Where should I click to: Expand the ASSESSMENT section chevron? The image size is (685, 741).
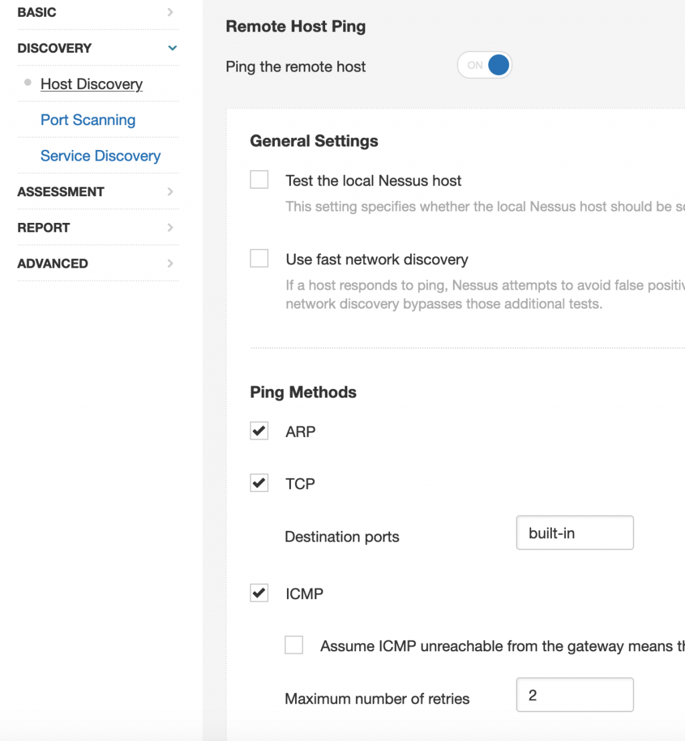(171, 192)
